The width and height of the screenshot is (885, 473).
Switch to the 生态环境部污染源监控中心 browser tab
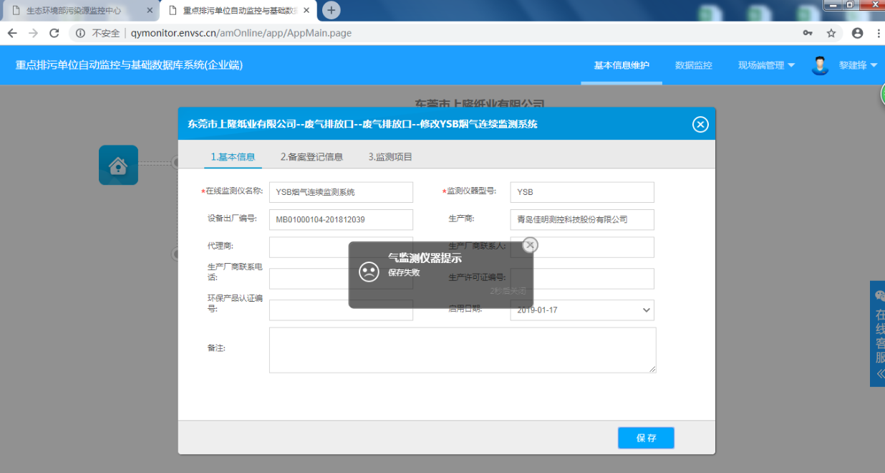tap(74, 11)
